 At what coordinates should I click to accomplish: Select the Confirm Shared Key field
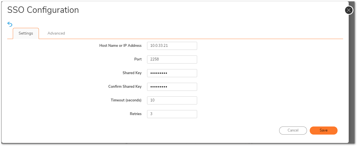click(172, 87)
